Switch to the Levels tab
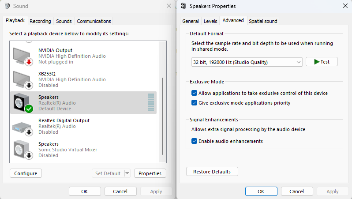 (210, 21)
